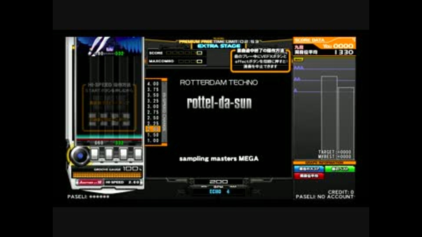Select hi-speed 2.25 in the list
This screenshot has height=237, width=422.
[x=153, y=123]
